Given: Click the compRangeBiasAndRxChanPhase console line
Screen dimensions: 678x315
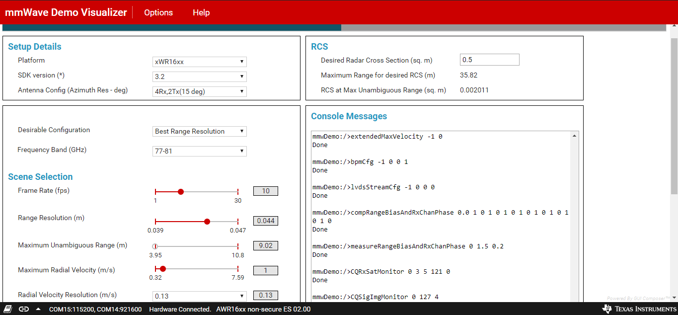Looking at the screenshot, I should (441, 216).
